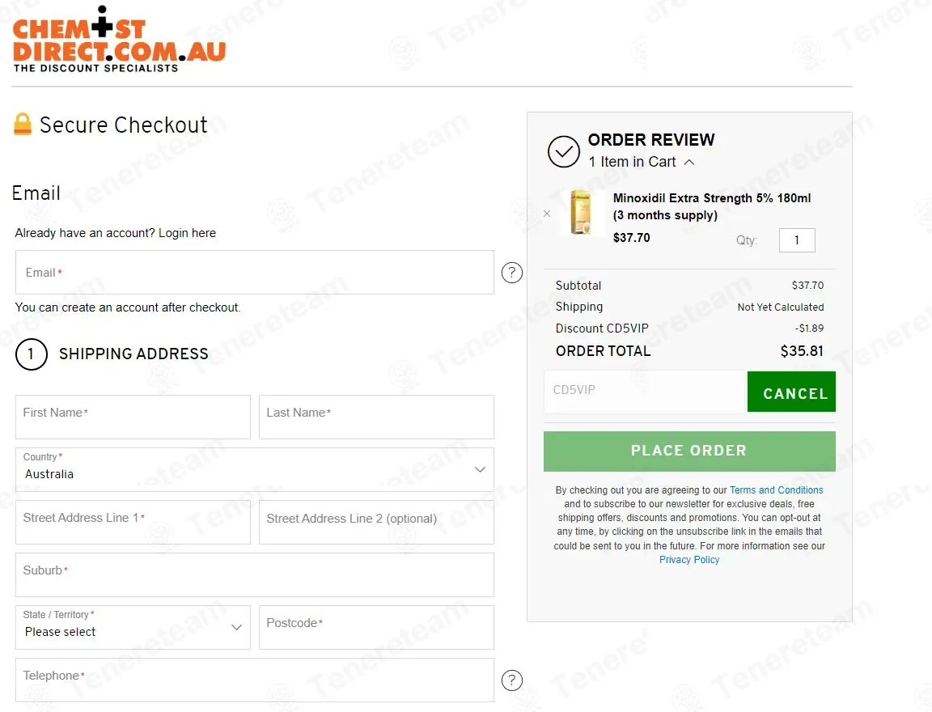Click the Chemist Direct logo
Image resolution: width=932 pixels, height=712 pixels.
(119, 40)
